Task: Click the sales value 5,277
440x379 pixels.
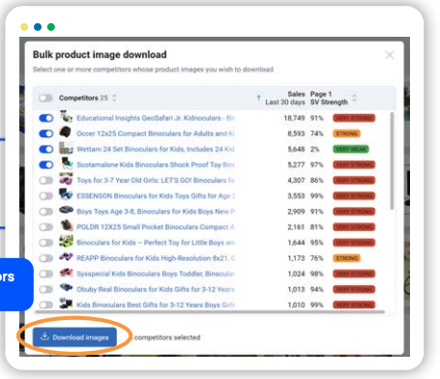Action: (296, 165)
